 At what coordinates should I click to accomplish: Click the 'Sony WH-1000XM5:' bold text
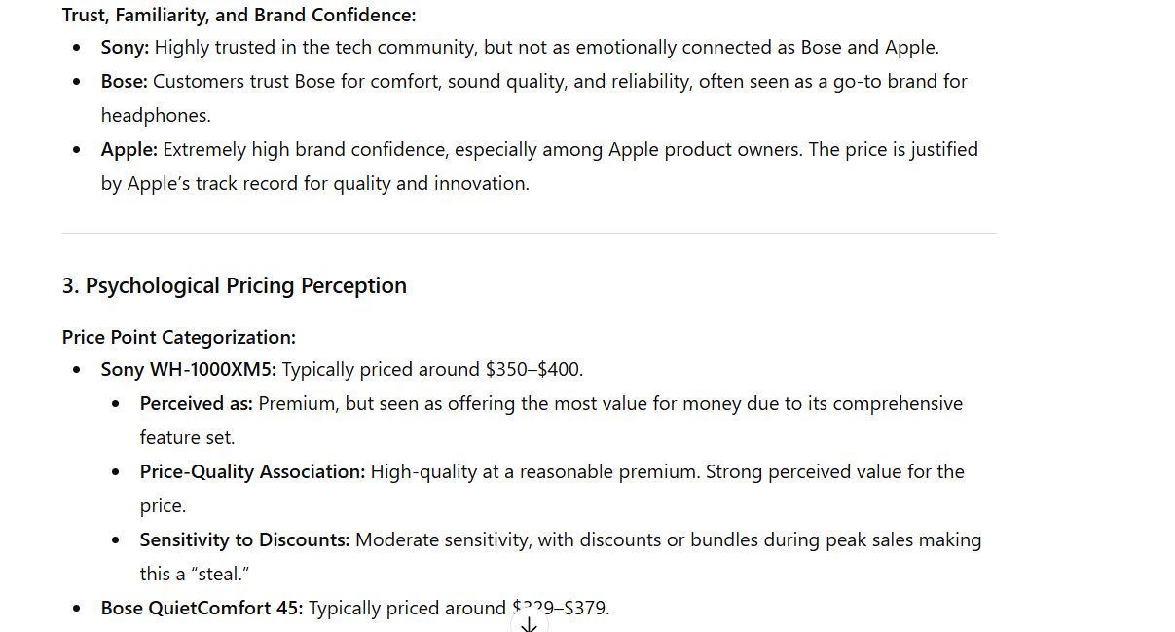click(x=189, y=369)
